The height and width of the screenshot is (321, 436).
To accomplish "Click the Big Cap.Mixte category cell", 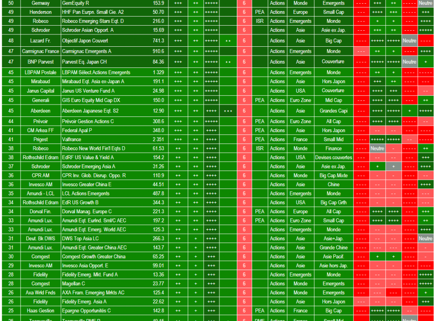I will [334, 175].
